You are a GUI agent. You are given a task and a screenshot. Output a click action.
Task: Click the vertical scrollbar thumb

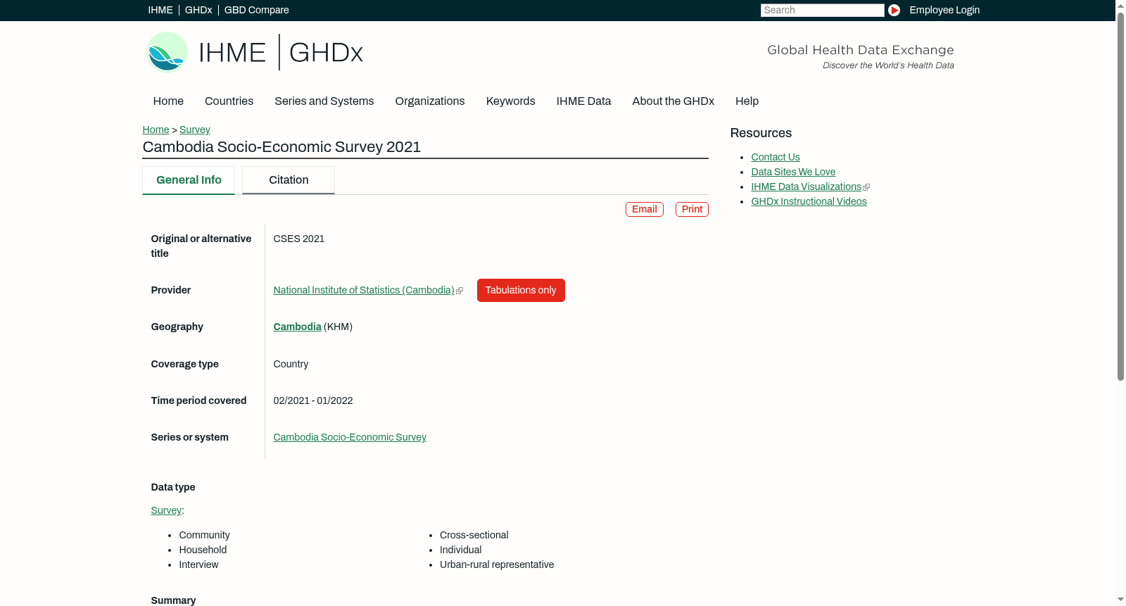click(x=1120, y=196)
